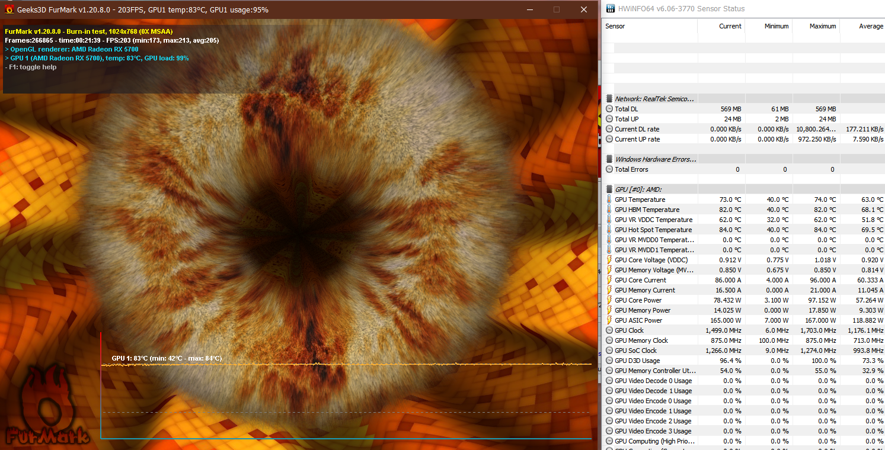Click the '- F1: toggle help' line in FurMark
This screenshot has height=450, width=885.
[31, 67]
